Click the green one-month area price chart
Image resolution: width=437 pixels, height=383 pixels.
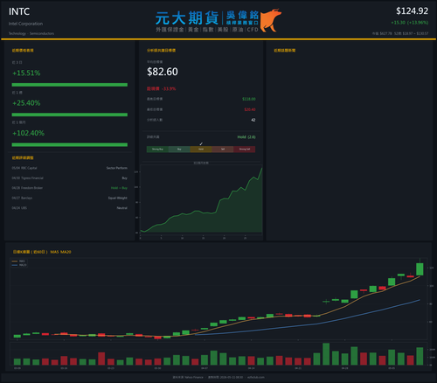201,200
